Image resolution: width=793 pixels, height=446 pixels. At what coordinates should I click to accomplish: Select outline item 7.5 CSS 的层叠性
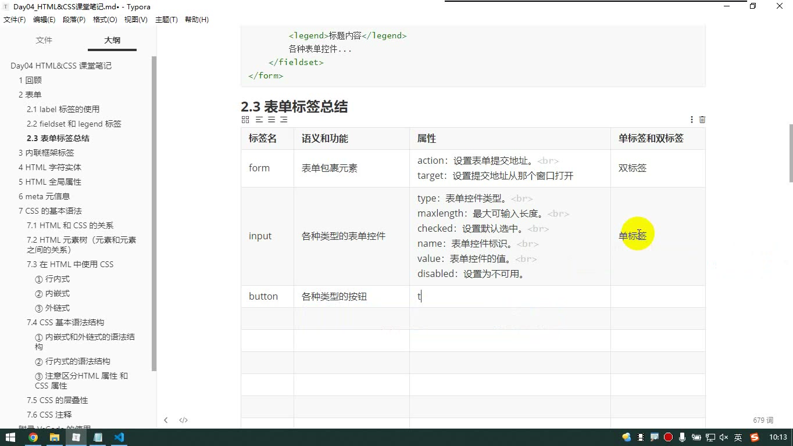(58, 400)
